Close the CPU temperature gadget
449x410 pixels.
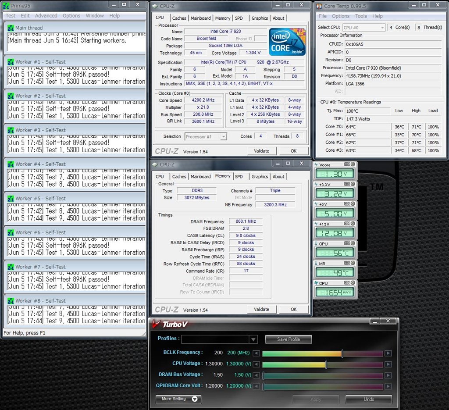(353, 243)
